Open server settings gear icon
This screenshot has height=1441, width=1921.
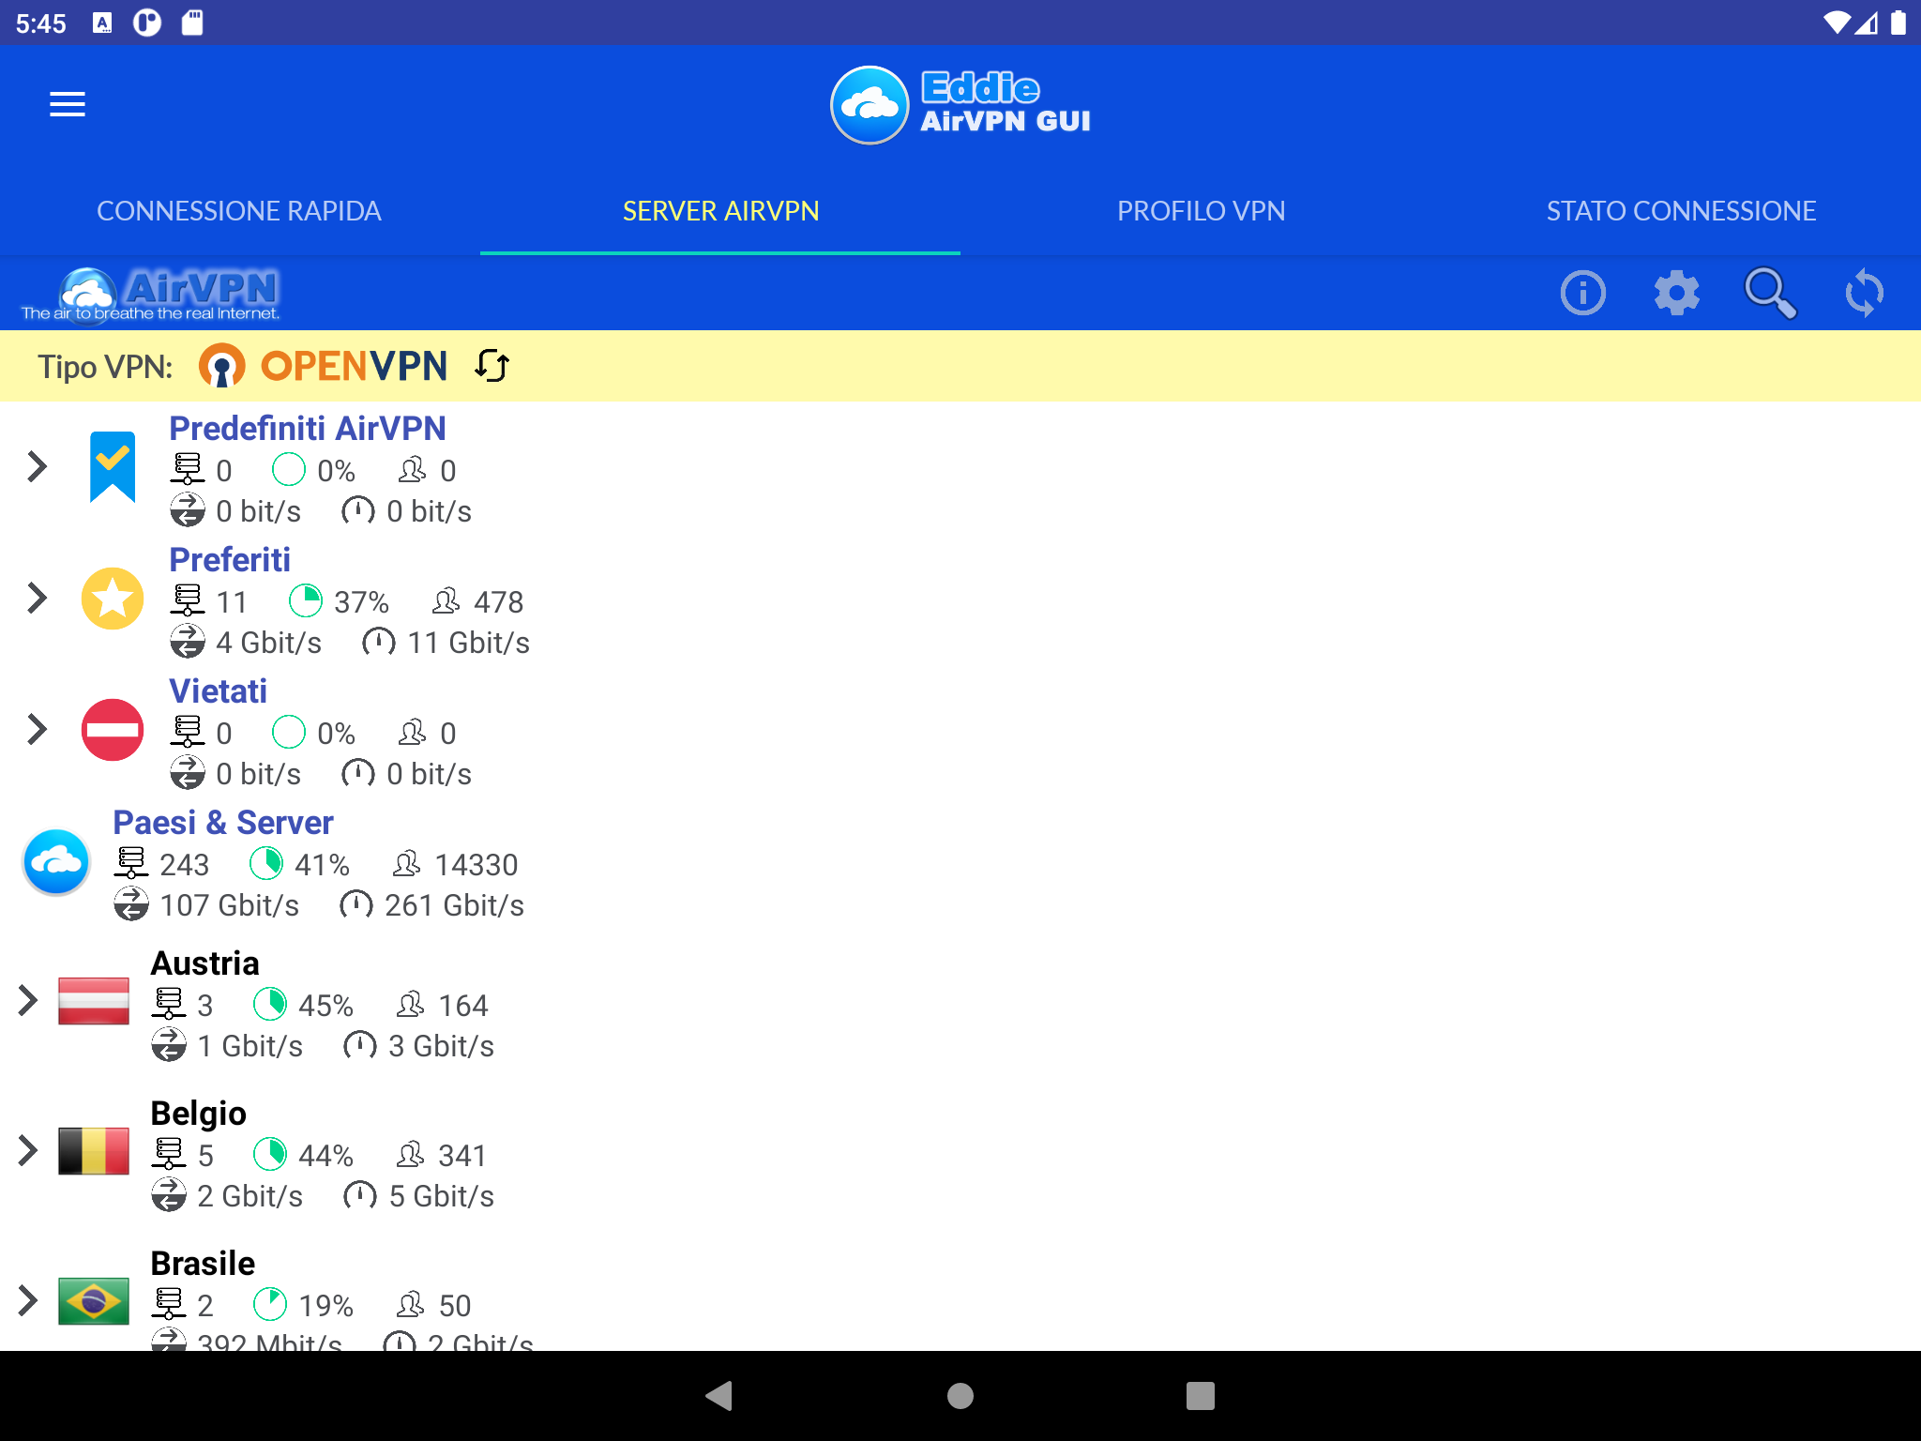[1677, 293]
